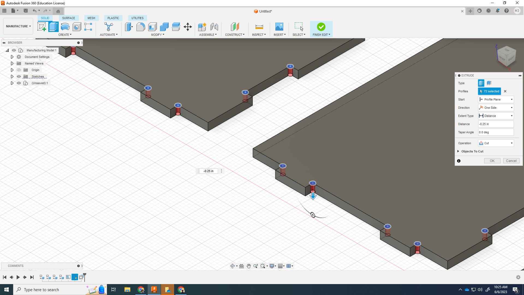Click the Taper Angle input field
524x295 pixels.
496,132
